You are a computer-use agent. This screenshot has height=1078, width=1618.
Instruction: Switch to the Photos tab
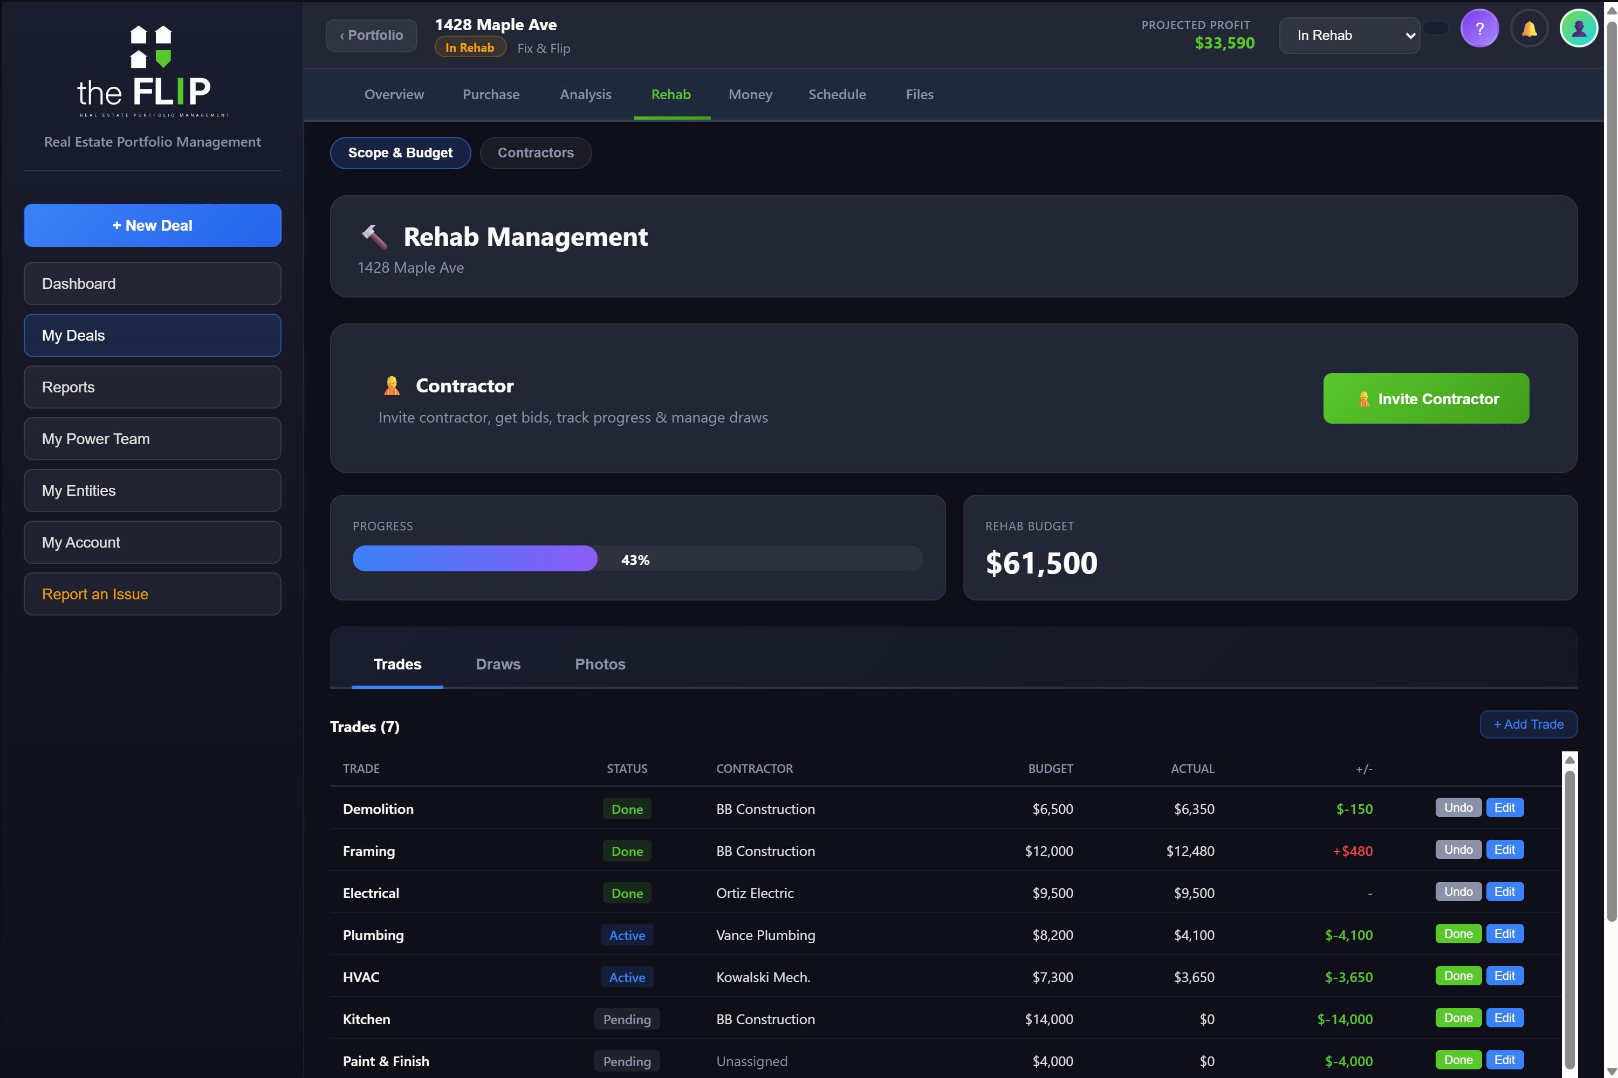point(600,664)
